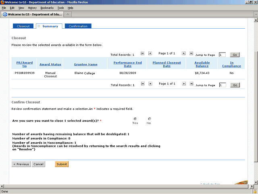Go to first page in bottom pager
Screen dimensions: 258x194
click(143, 84)
